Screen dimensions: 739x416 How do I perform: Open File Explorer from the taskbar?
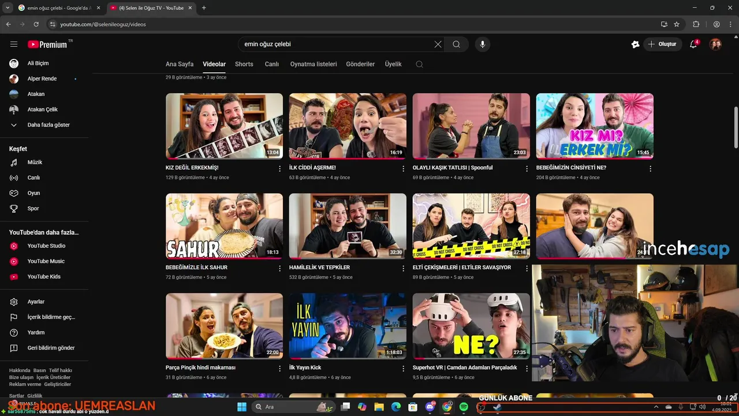pos(379,407)
